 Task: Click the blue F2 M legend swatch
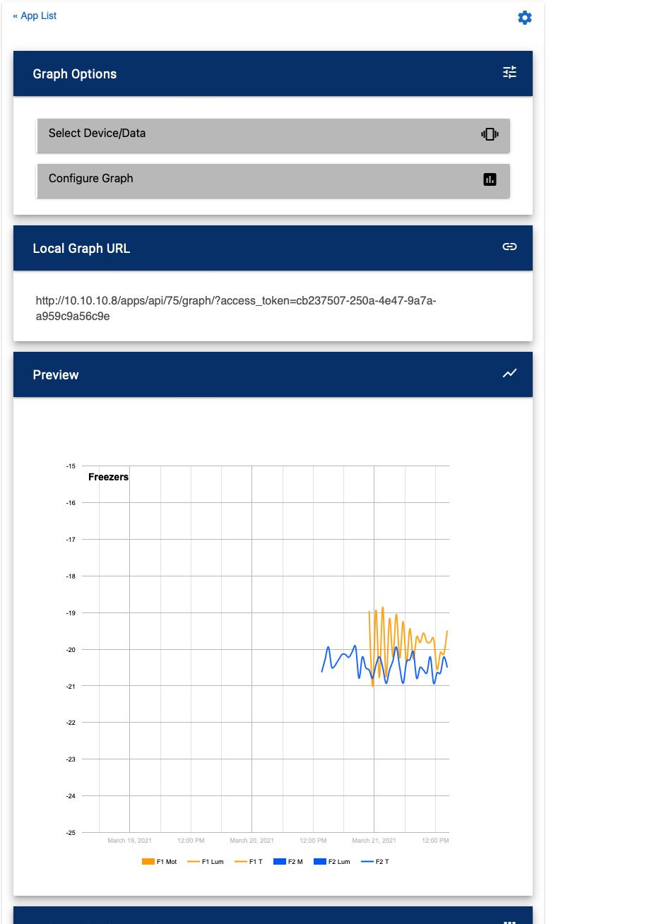click(279, 862)
